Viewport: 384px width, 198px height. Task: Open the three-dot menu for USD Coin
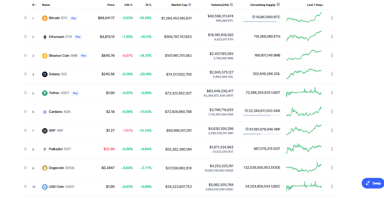(332, 187)
